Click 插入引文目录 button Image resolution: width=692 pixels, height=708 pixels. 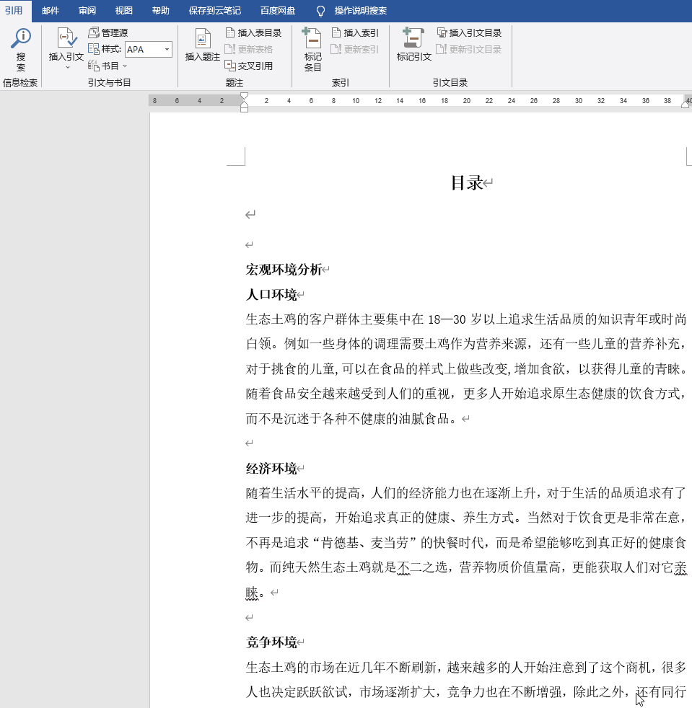click(469, 32)
